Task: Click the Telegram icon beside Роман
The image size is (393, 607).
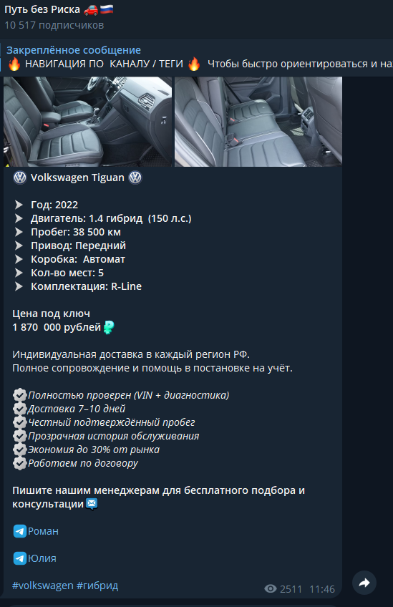Action: [20, 531]
